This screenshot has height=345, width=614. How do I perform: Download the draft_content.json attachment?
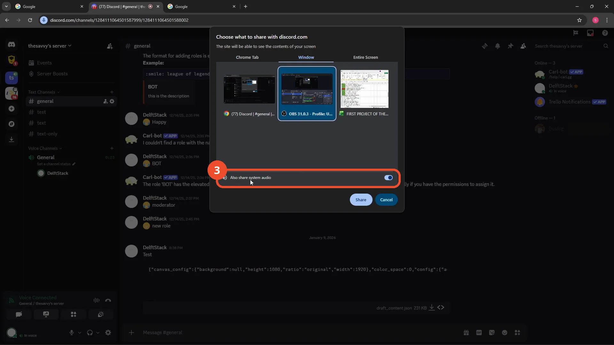tap(431, 308)
